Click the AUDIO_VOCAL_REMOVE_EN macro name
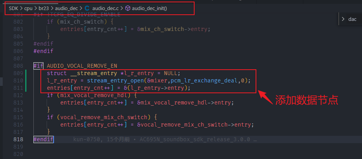The height and width of the screenshot is (159, 362). click(x=82, y=66)
